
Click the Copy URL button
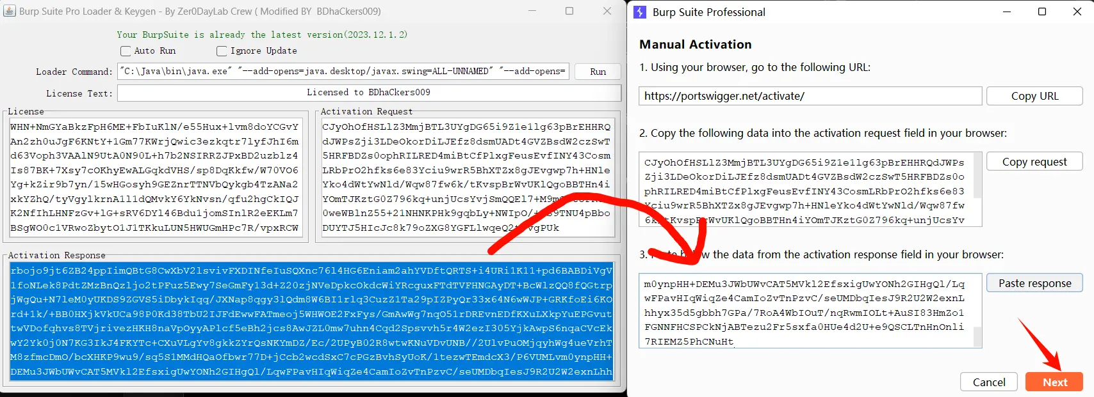point(1034,96)
